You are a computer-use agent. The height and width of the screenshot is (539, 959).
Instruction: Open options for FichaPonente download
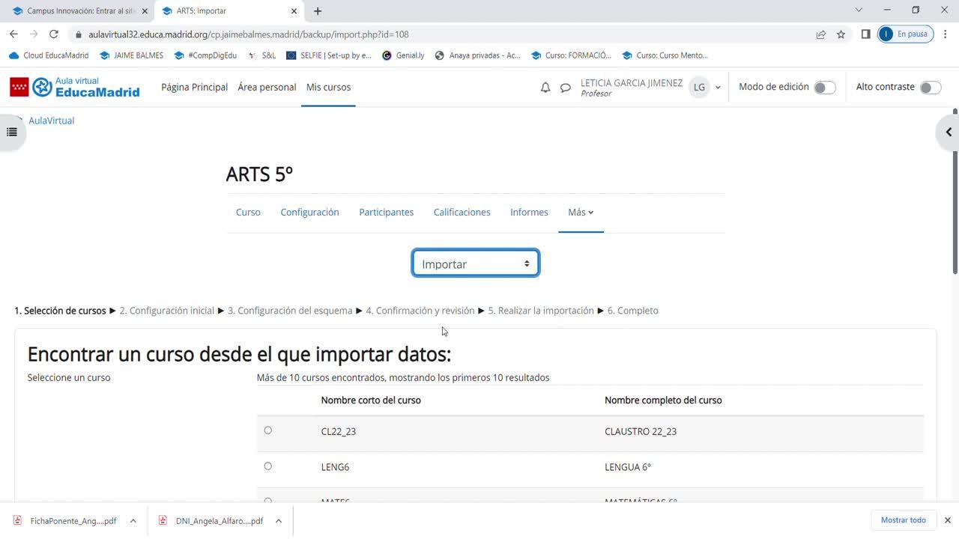click(133, 521)
